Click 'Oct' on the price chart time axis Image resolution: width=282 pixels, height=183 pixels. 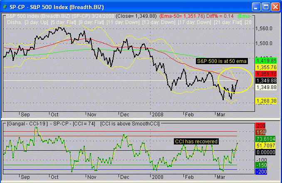pyautogui.click(x=54, y=115)
